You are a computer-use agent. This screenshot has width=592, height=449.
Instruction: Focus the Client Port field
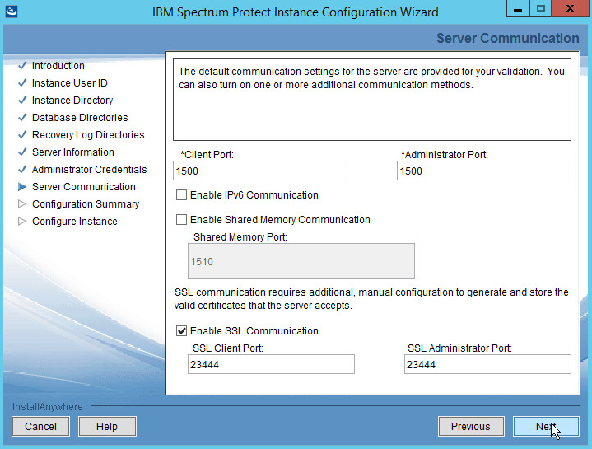tap(260, 171)
